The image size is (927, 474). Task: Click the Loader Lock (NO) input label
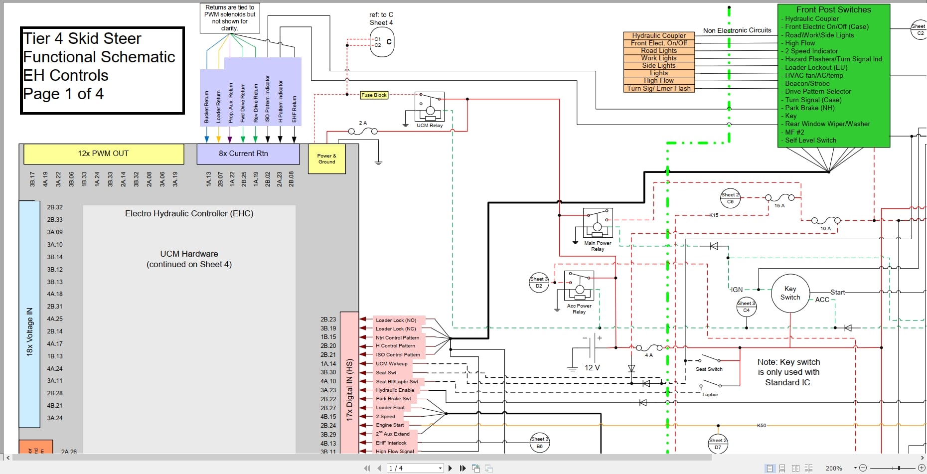coord(399,320)
